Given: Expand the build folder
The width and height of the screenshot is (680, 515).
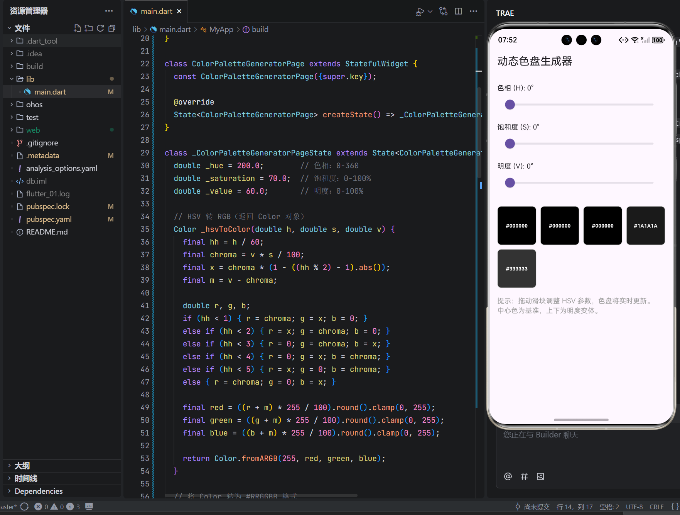Looking at the screenshot, I should pos(62,66).
